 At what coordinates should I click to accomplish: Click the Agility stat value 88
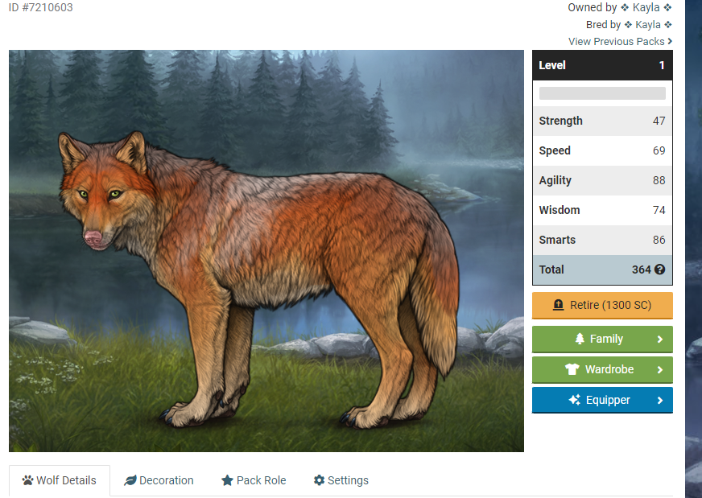(x=659, y=180)
